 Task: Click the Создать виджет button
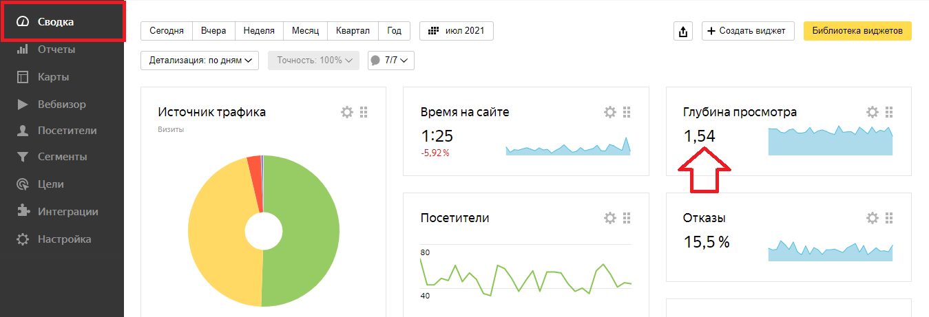(748, 31)
